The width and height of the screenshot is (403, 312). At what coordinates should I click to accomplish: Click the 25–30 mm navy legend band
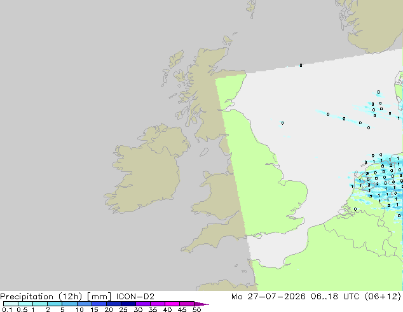click(x=128, y=304)
